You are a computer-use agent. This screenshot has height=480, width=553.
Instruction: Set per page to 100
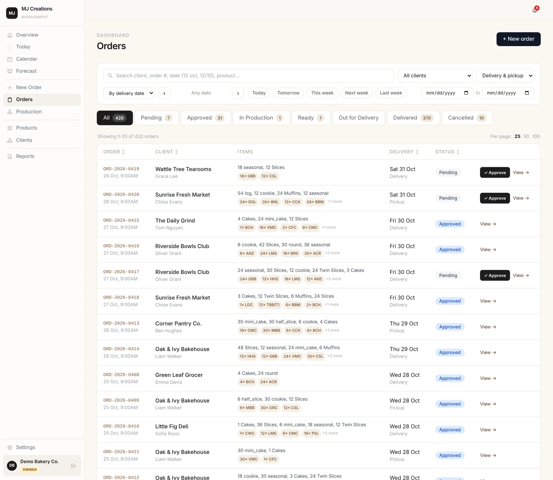click(x=536, y=137)
